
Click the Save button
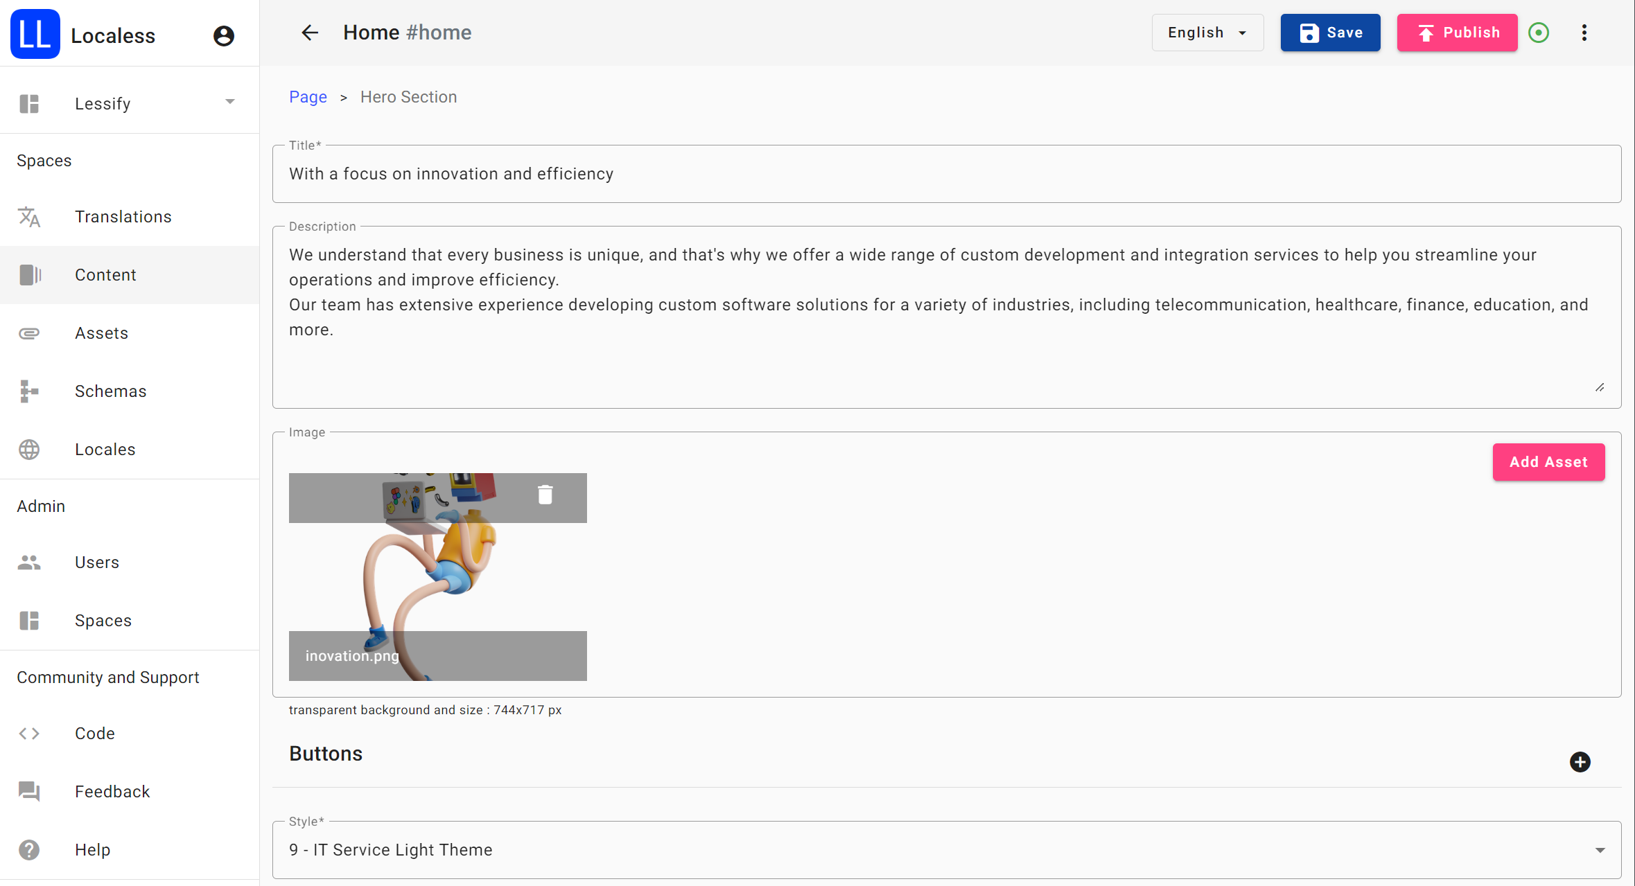[x=1329, y=33]
